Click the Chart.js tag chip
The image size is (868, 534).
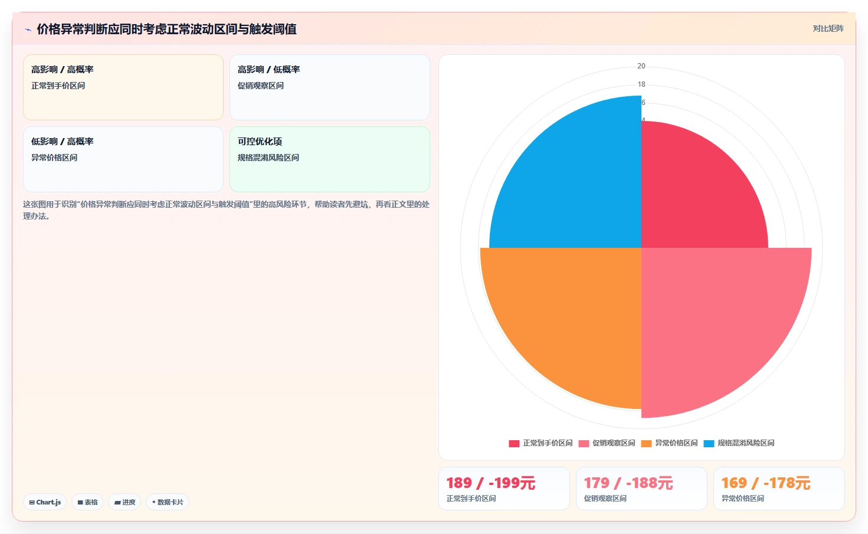tap(45, 502)
